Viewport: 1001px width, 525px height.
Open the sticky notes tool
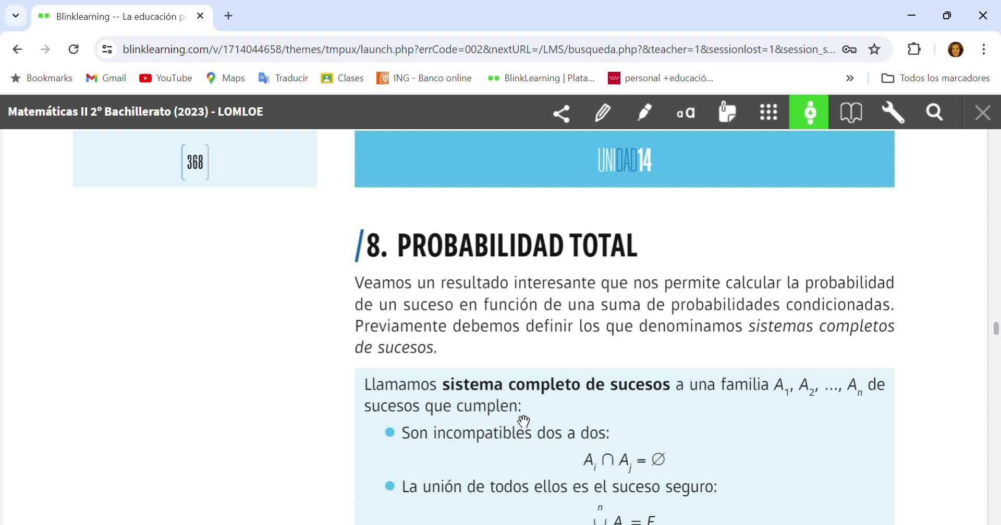727,113
